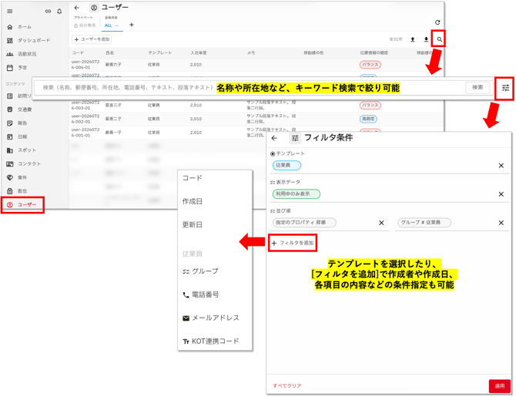Viewport: 516px width, 397px height.
Task: Click the download icon in list toolbar
Action: pyautogui.click(x=426, y=39)
